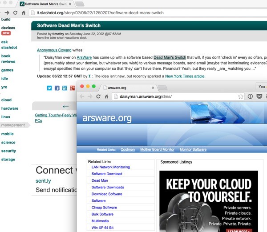
Task: Click the arsware.org site logo
Action: [x=107, y=118]
